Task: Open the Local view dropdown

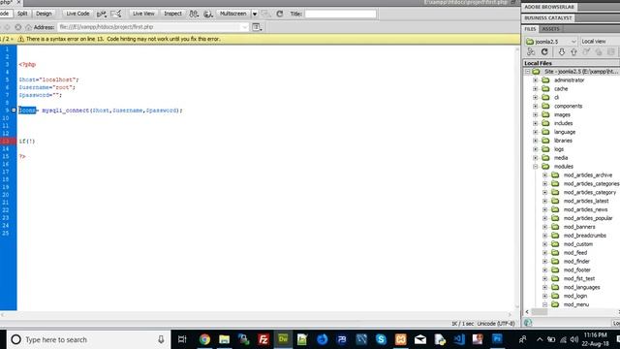Action: (x=600, y=41)
